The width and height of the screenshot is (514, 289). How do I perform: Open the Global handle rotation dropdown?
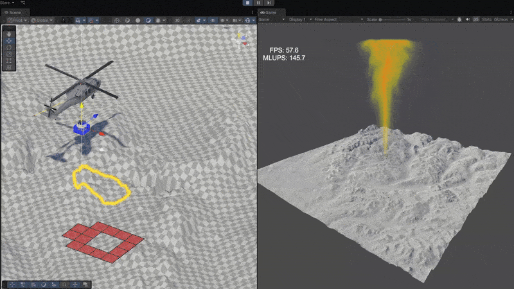[42, 21]
